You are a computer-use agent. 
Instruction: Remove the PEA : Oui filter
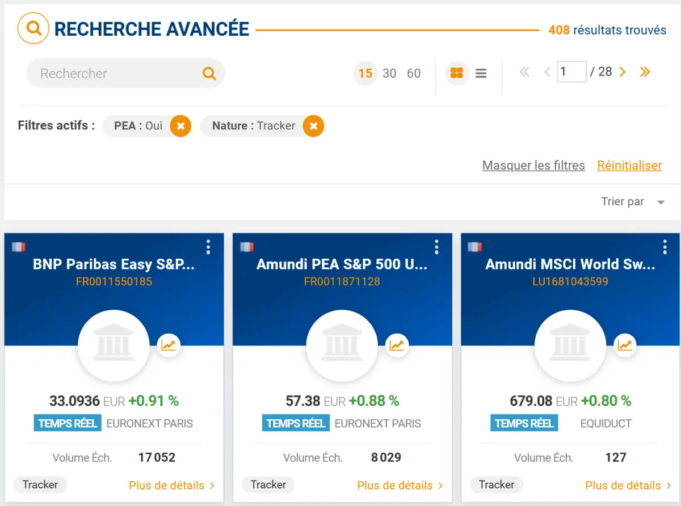(180, 126)
